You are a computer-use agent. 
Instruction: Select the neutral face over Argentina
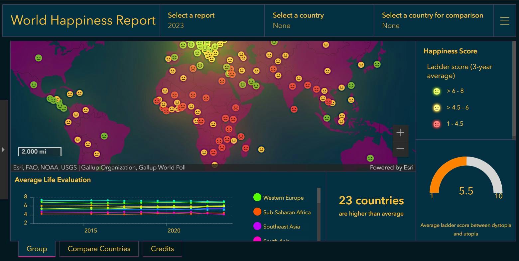pos(97,154)
